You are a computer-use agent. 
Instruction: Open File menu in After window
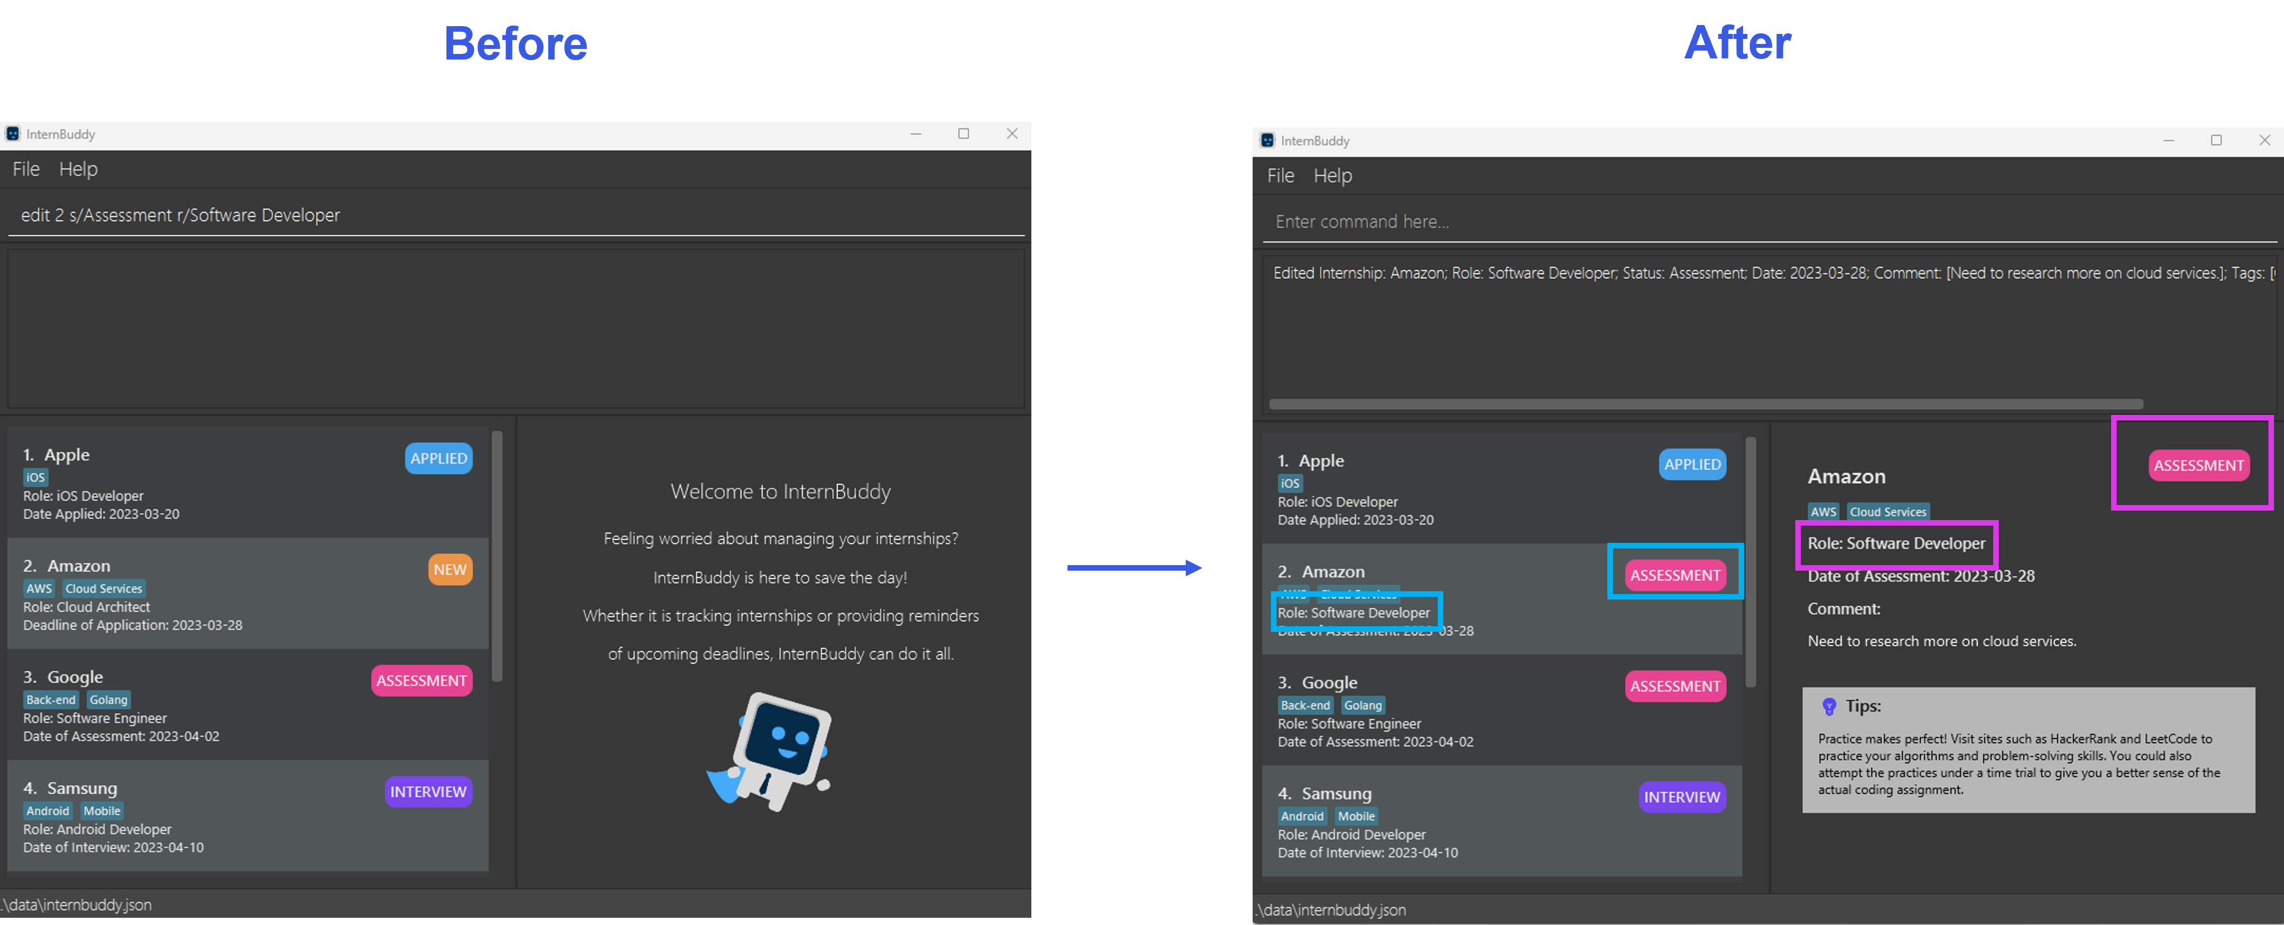[x=1280, y=176]
